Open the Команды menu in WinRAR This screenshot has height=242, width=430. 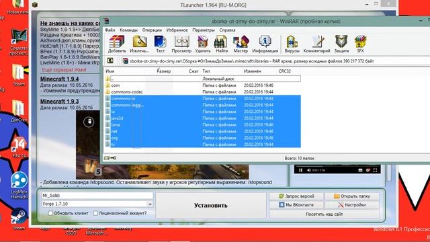pos(128,30)
